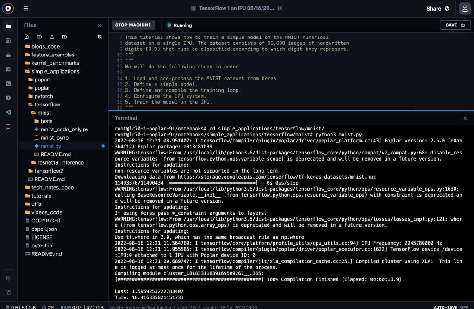Click the notebook title TensorFlow 1 on IPU
This screenshot has width=474, height=309.
click(x=237, y=8)
